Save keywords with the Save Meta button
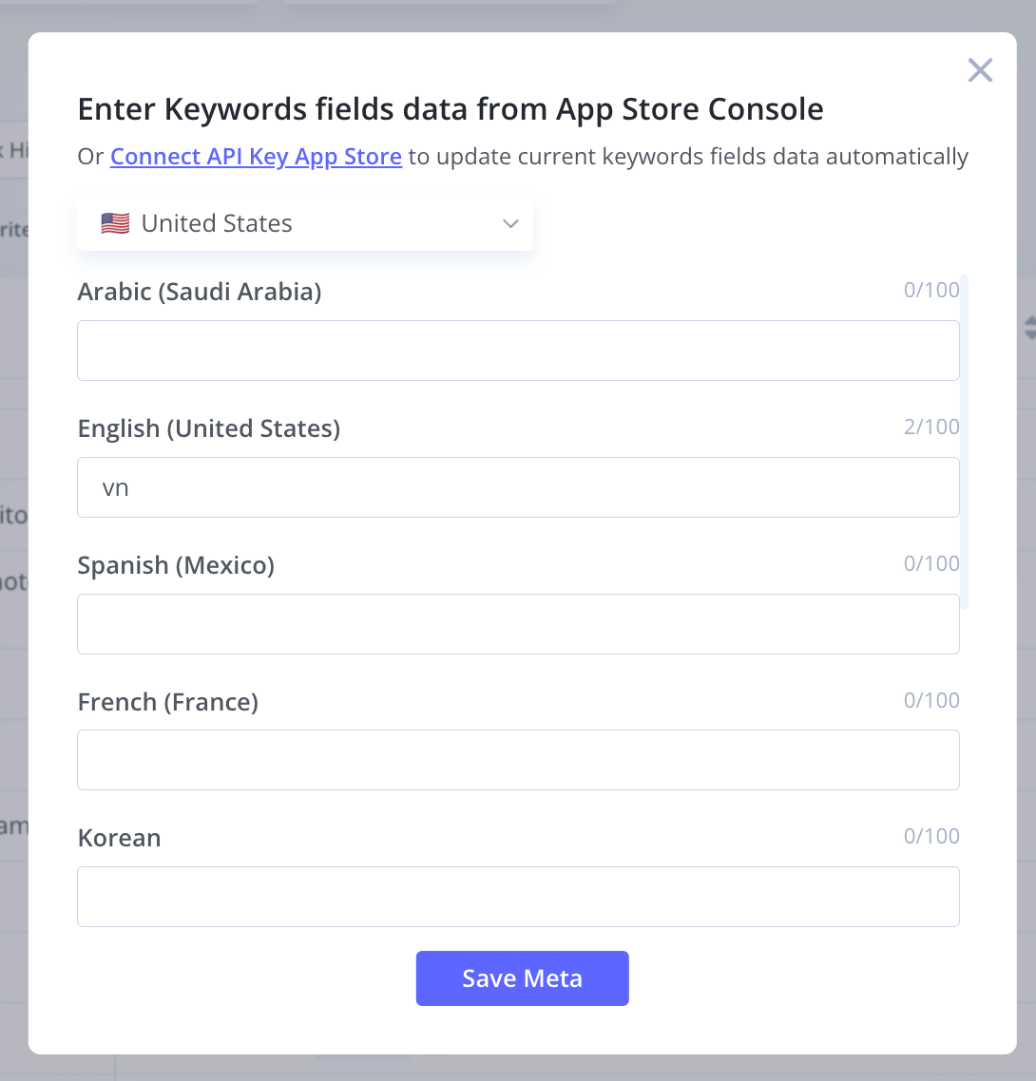Viewport: 1036px width, 1081px height. coord(522,978)
